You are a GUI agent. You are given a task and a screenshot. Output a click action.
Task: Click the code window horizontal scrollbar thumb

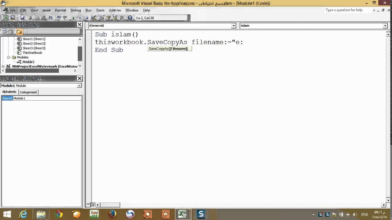point(110,205)
